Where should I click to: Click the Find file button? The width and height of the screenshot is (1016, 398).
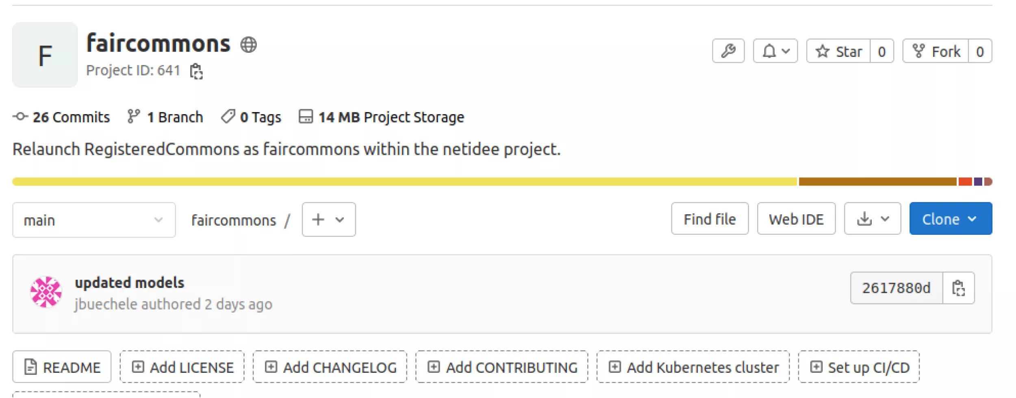709,219
